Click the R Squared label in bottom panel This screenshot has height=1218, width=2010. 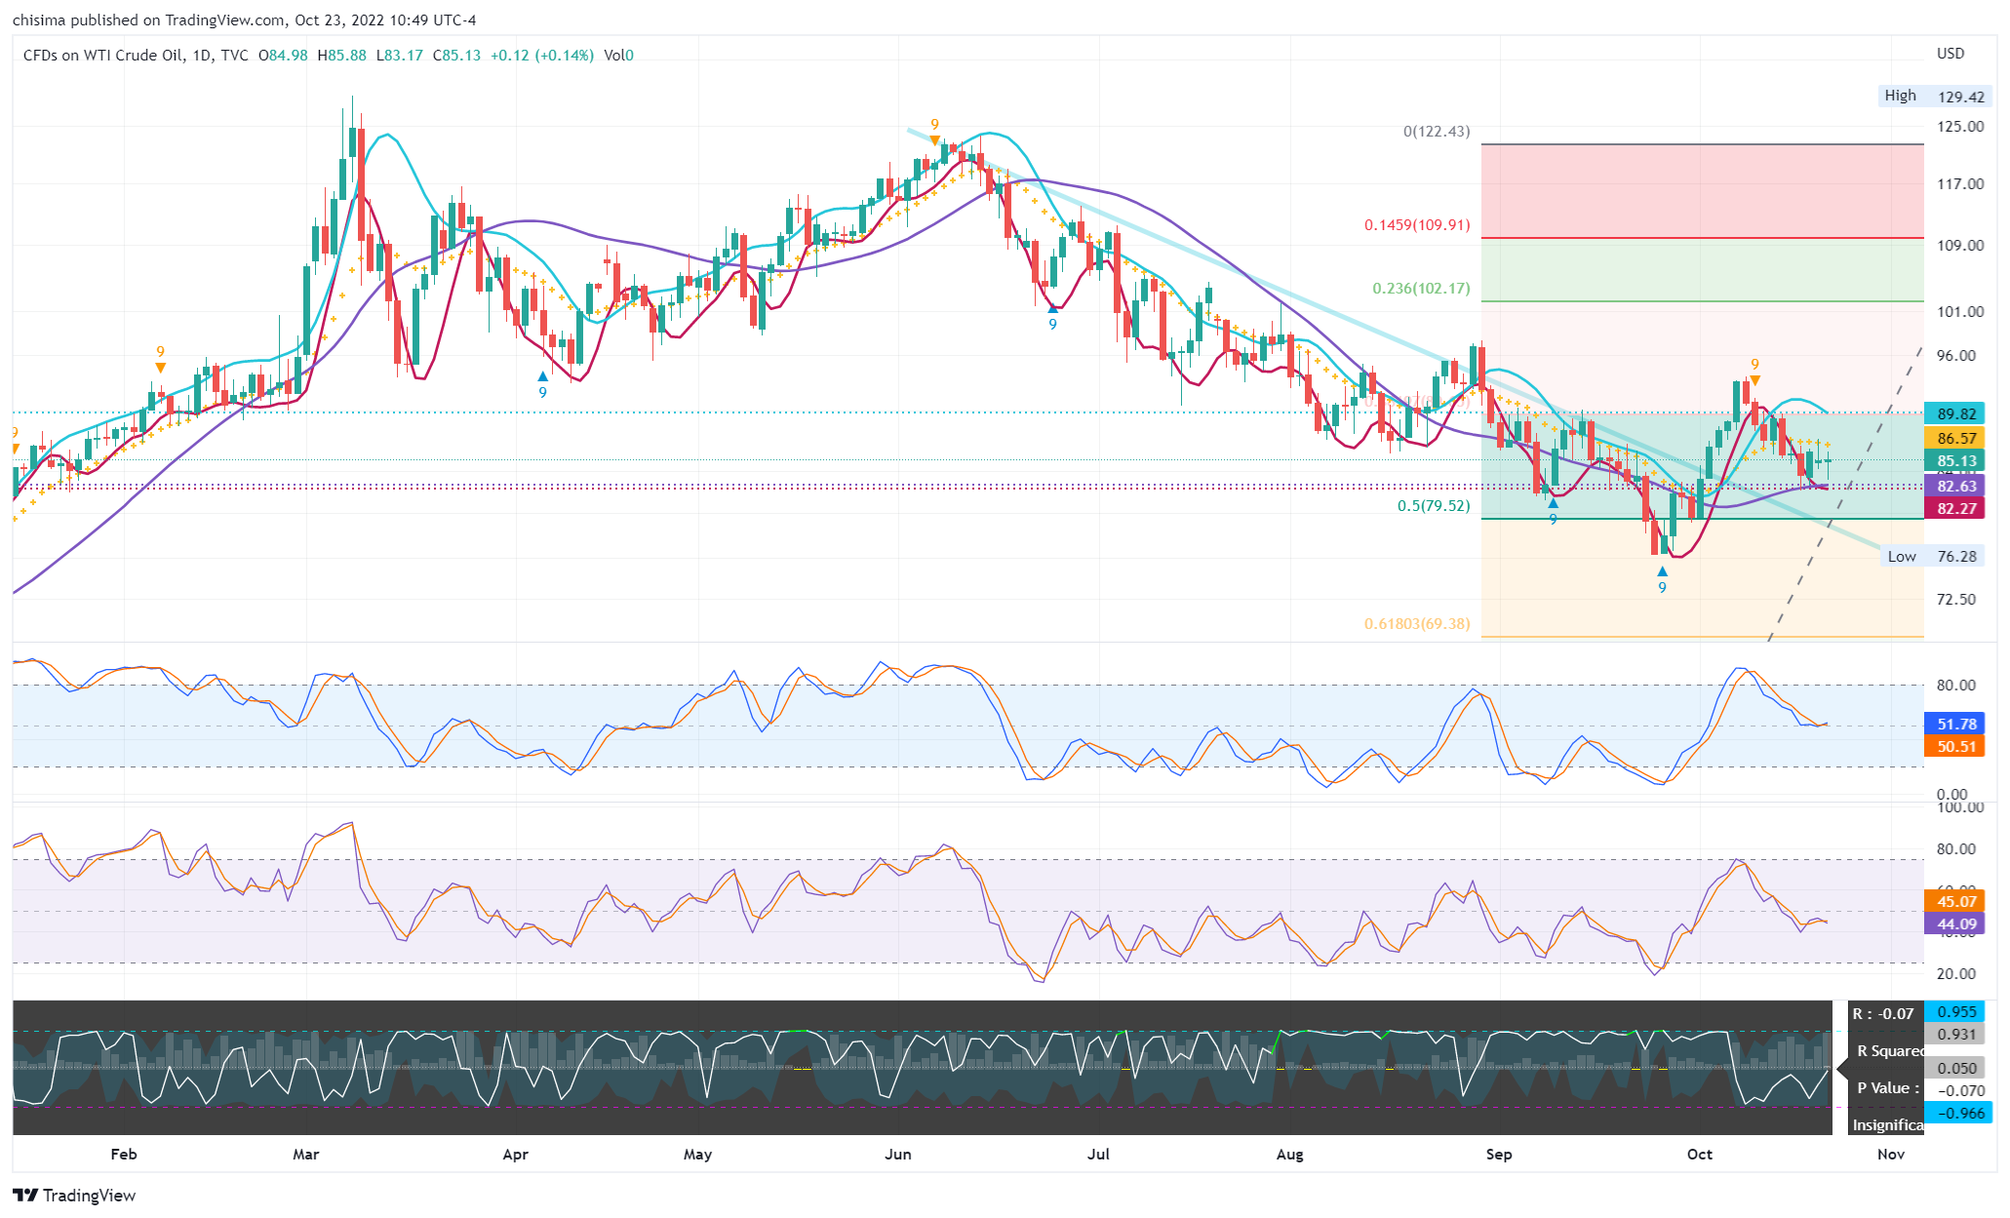tap(1889, 1050)
